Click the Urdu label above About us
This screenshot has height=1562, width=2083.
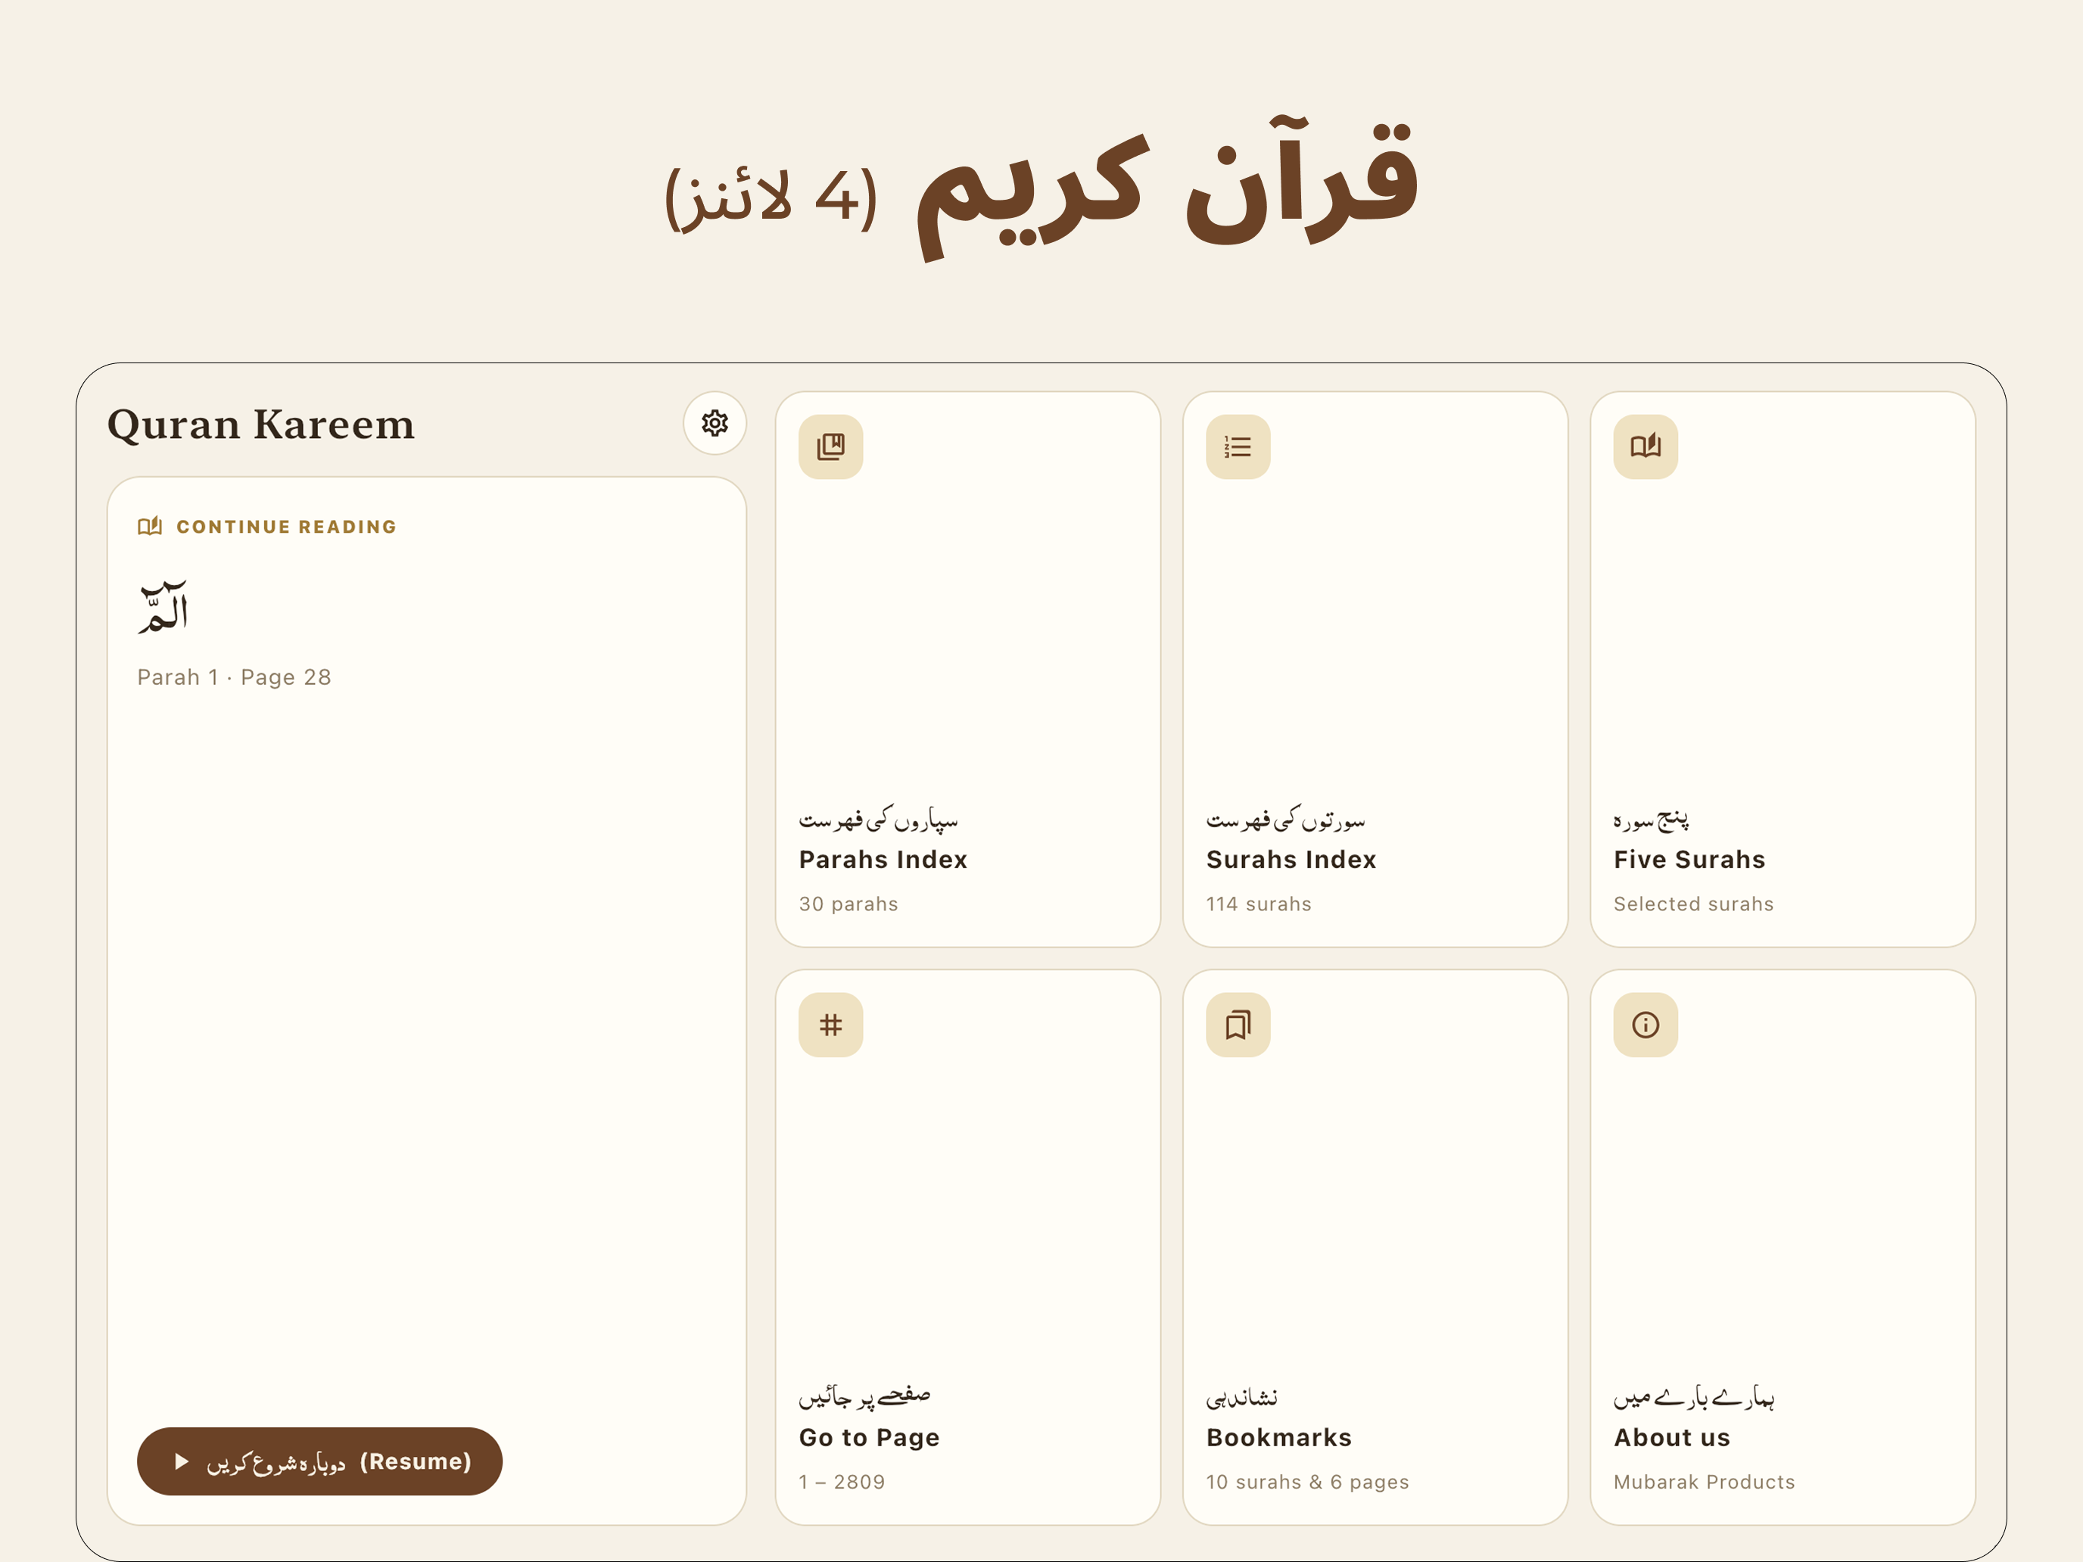[x=1693, y=1397]
